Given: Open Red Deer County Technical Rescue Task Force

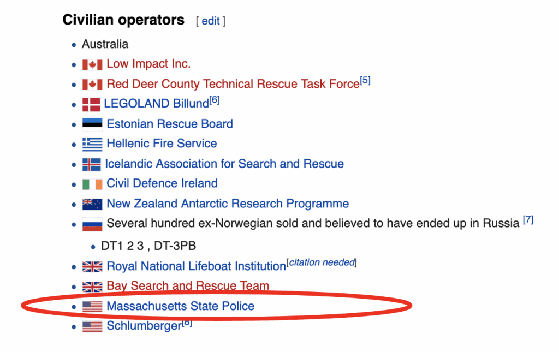Looking at the screenshot, I should pos(233,83).
